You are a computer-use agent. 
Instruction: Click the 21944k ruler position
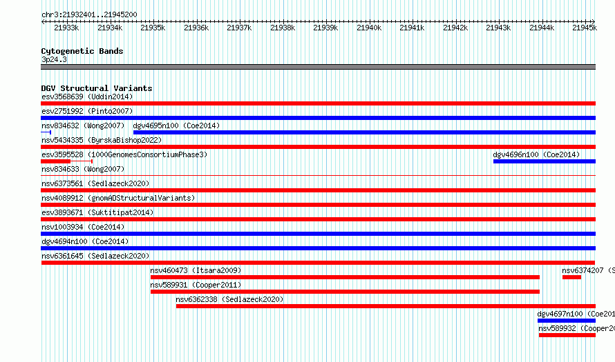point(542,28)
